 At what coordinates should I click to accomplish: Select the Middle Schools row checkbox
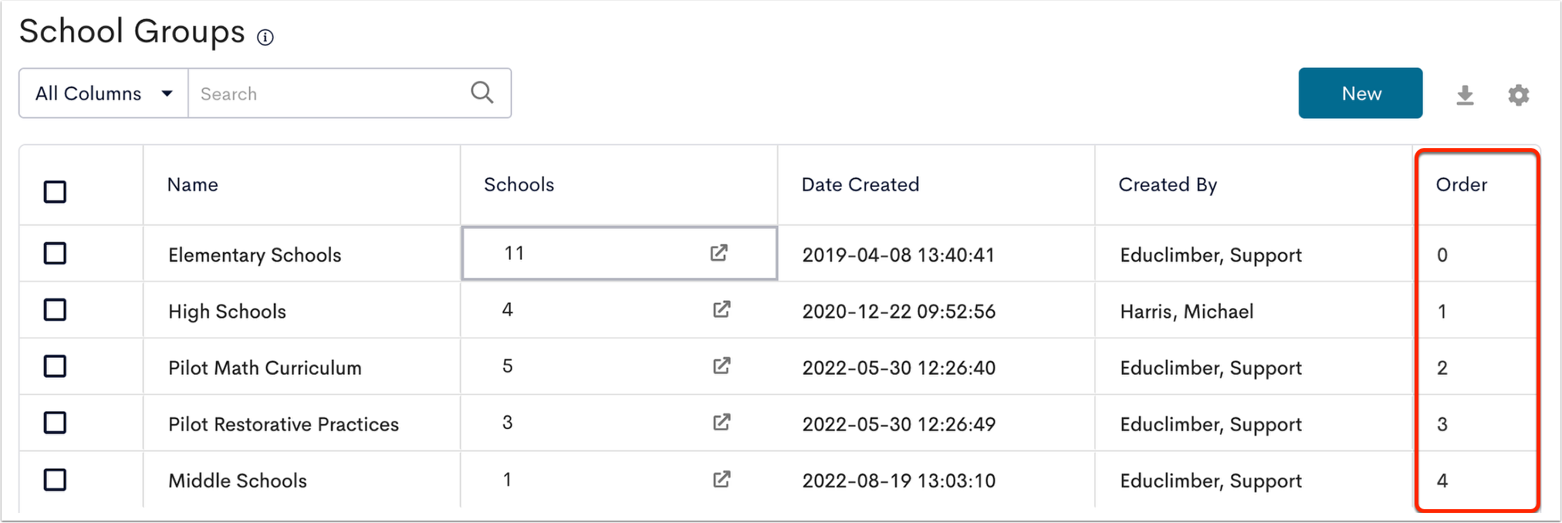click(55, 480)
